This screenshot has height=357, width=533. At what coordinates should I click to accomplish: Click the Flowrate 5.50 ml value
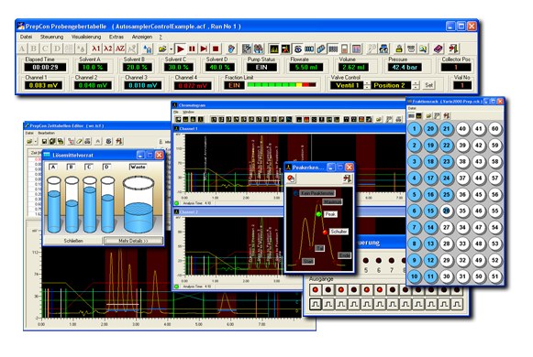(306, 67)
